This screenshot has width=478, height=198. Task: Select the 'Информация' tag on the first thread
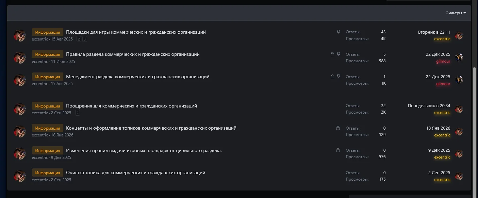pyautogui.click(x=47, y=32)
